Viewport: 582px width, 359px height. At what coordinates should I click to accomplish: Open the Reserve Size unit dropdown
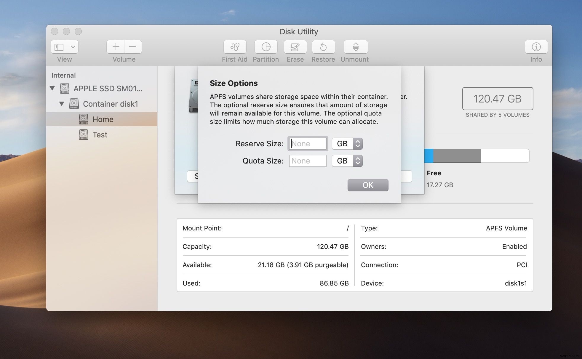[x=347, y=143]
